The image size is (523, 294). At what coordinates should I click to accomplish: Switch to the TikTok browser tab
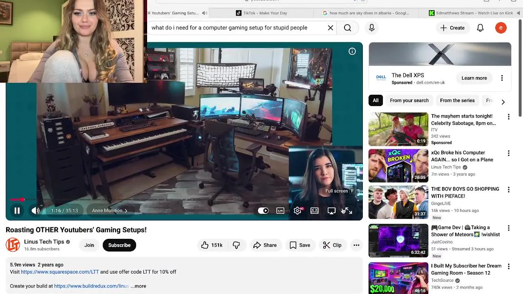(x=261, y=13)
